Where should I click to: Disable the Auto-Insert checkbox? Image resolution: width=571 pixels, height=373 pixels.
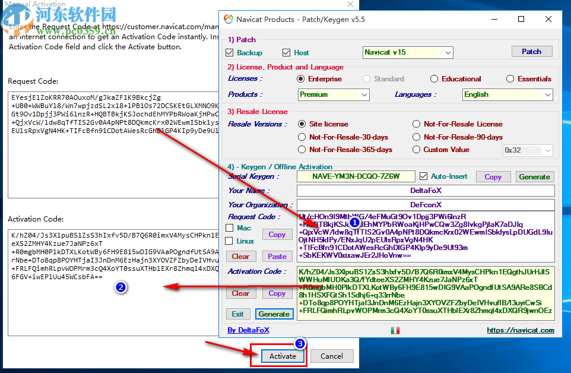coord(423,176)
